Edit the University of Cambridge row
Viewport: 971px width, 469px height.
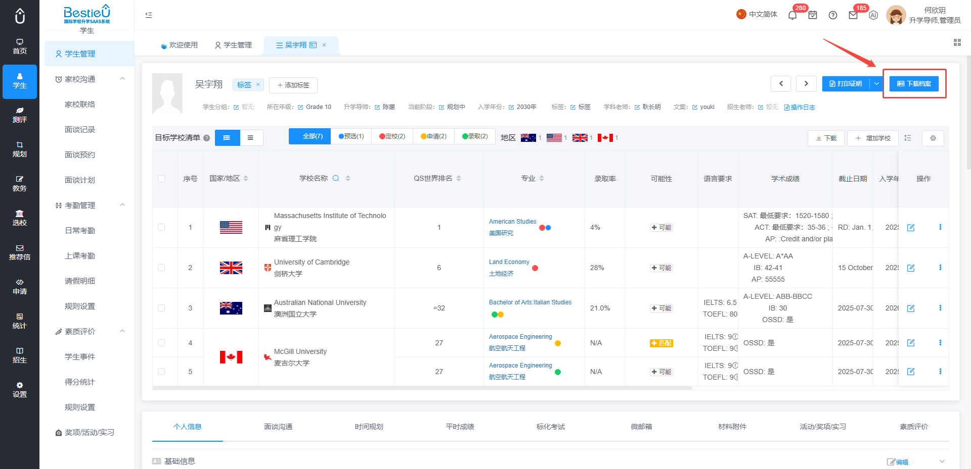pos(911,268)
